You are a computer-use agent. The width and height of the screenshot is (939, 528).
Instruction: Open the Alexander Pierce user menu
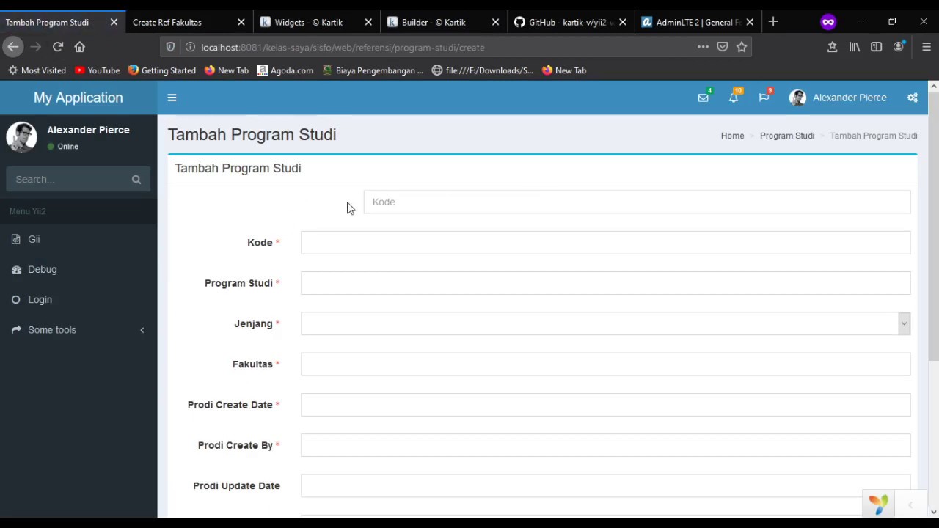[838, 98]
